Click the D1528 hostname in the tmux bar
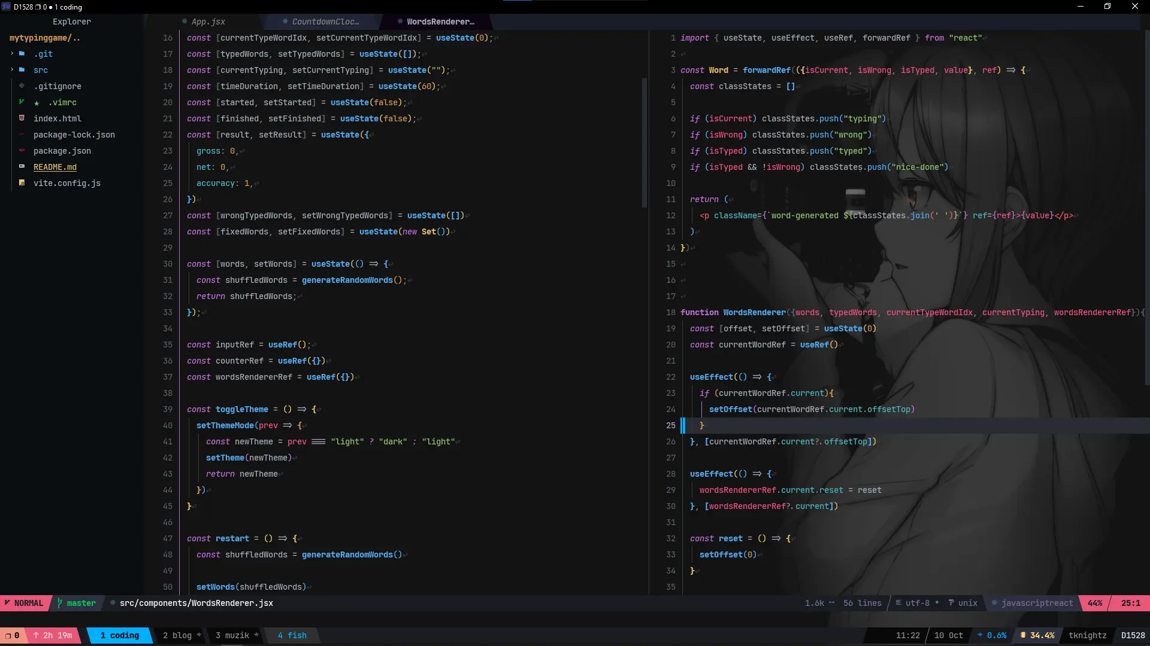 [1133, 635]
